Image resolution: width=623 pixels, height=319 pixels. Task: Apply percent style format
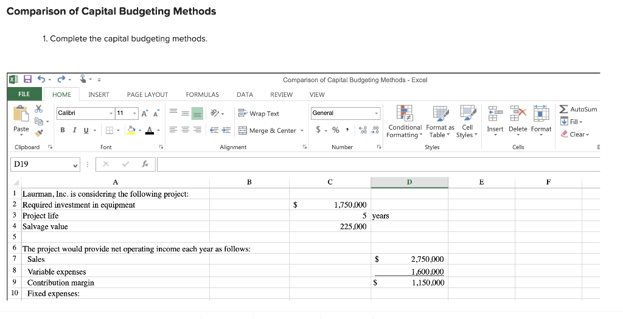tap(336, 130)
